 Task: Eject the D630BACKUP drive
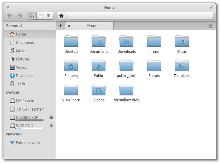pos(51,117)
